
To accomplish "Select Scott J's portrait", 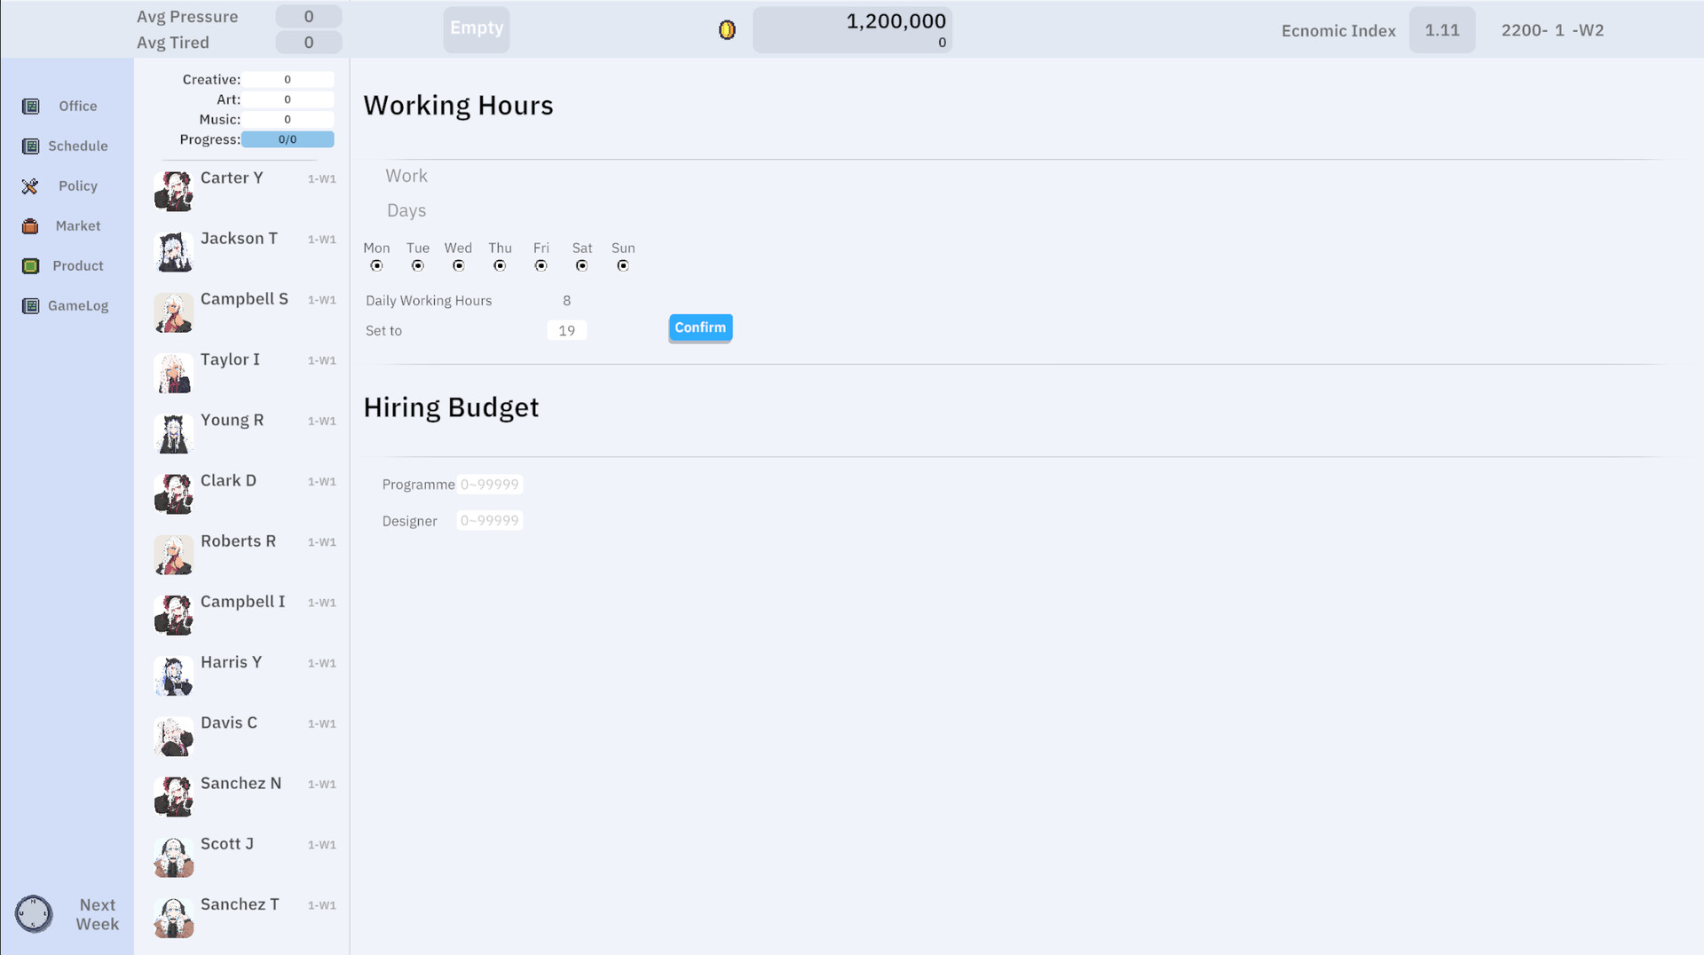I will [173, 856].
